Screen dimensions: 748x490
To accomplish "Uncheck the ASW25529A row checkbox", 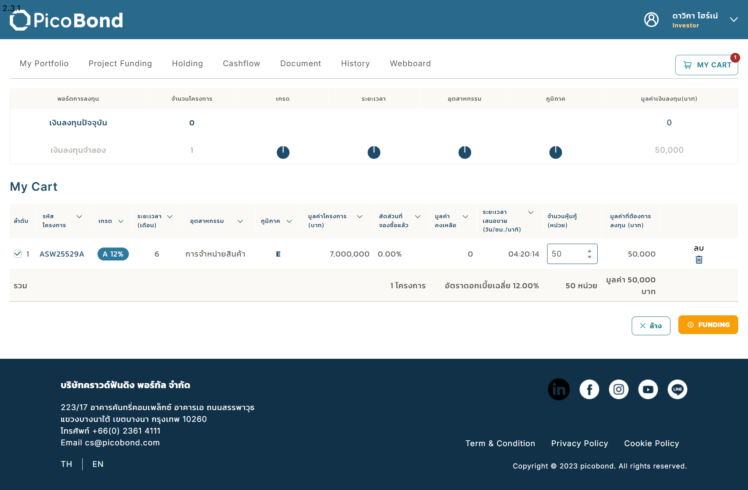I will (x=17, y=254).
